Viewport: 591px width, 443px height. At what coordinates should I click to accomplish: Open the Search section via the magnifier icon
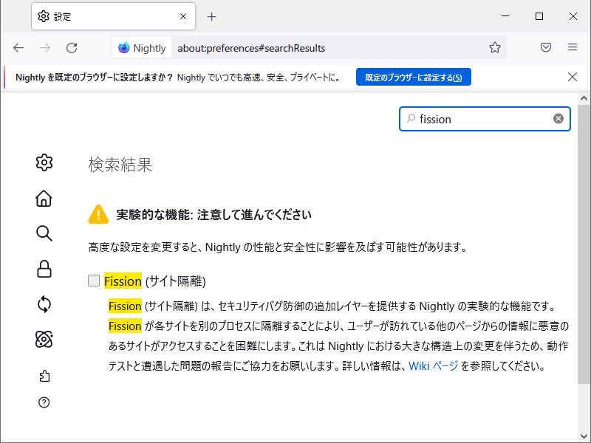tap(44, 233)
